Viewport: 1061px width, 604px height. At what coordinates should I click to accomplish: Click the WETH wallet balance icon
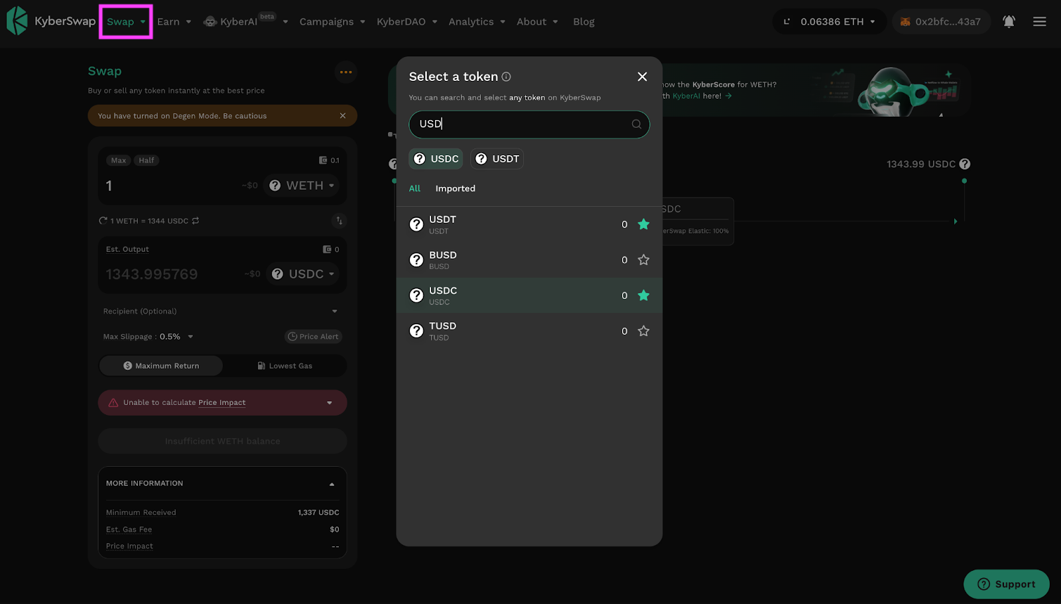tap(323, 160)
